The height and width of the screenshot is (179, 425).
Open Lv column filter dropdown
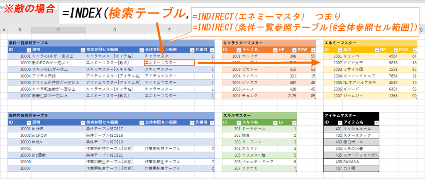tap(294, 123)
